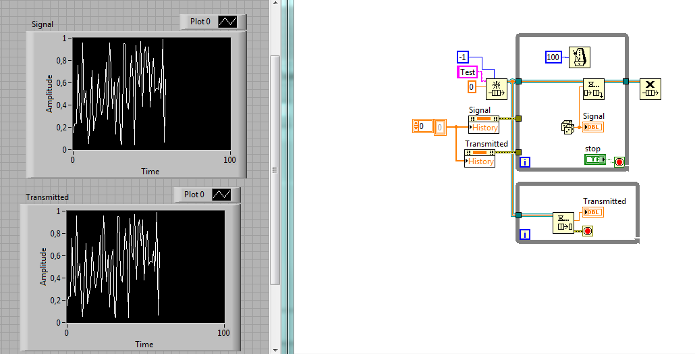Click the Signal graph plot area
Screen dimensions: 695x354
coord(152,94)
